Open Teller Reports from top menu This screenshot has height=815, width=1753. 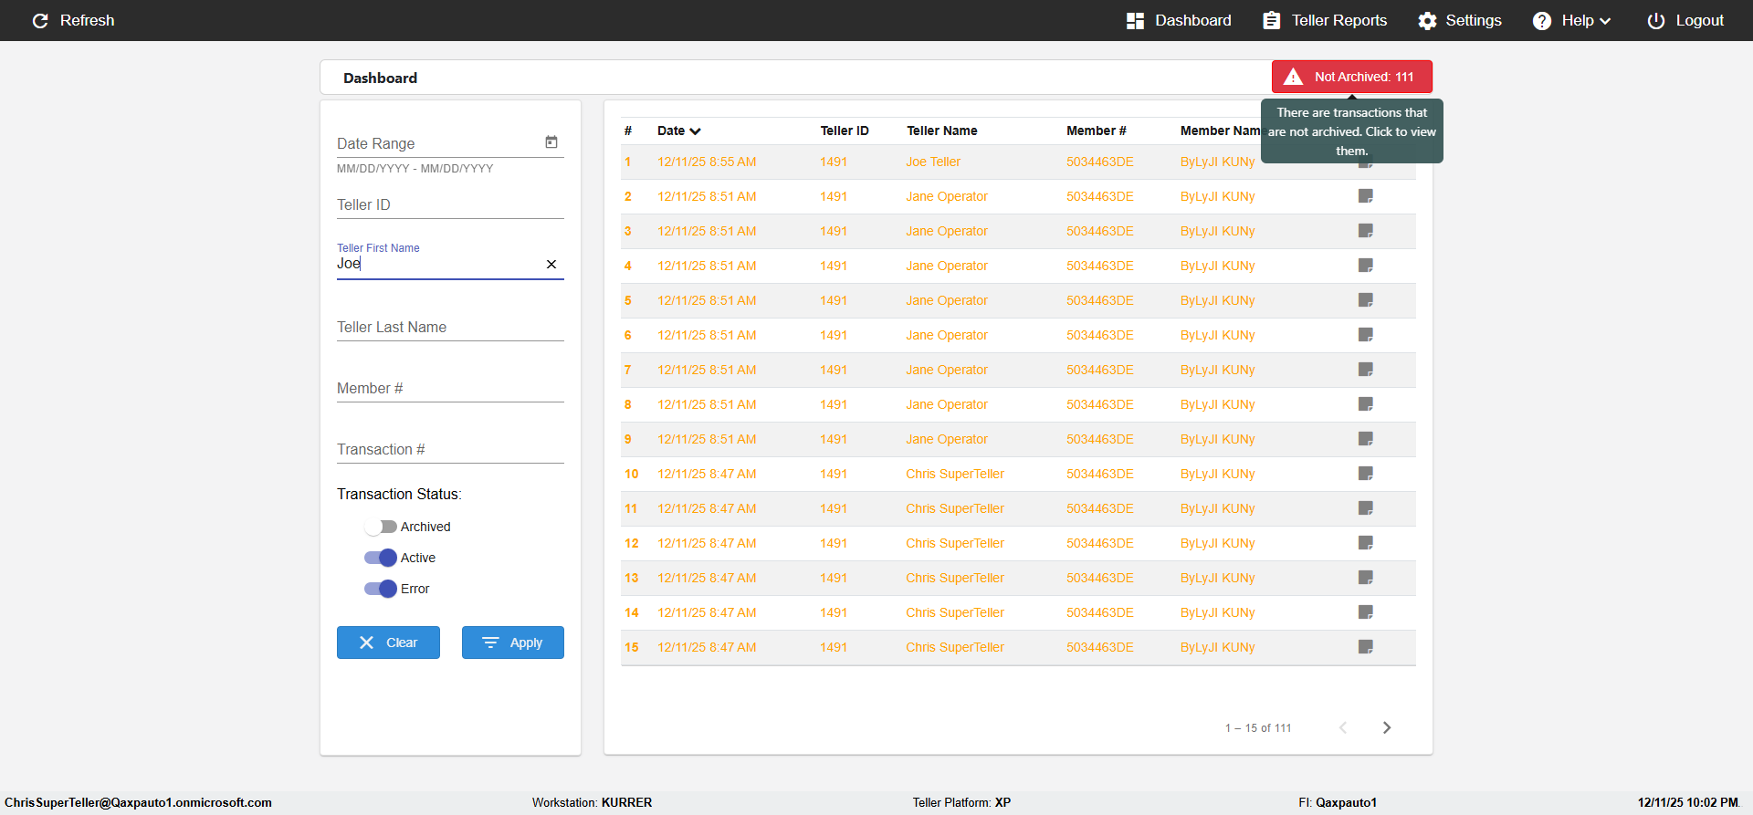1325,21
